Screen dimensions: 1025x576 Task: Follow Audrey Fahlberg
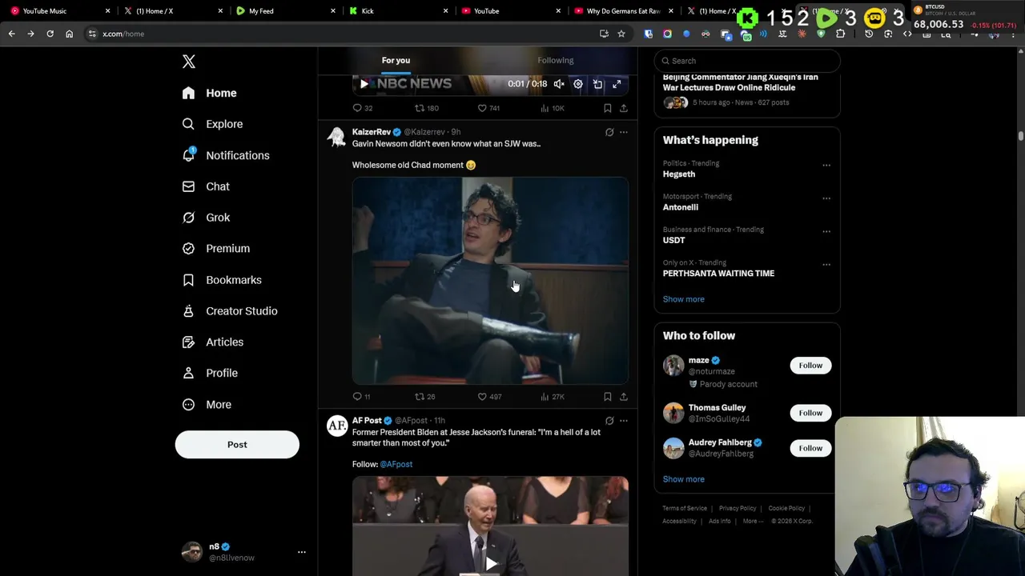810,448
